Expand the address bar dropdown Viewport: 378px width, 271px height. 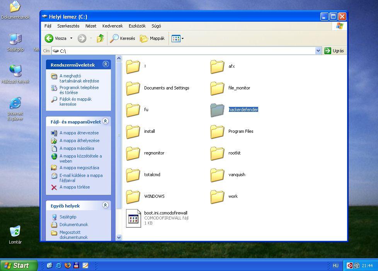[318, 51]
